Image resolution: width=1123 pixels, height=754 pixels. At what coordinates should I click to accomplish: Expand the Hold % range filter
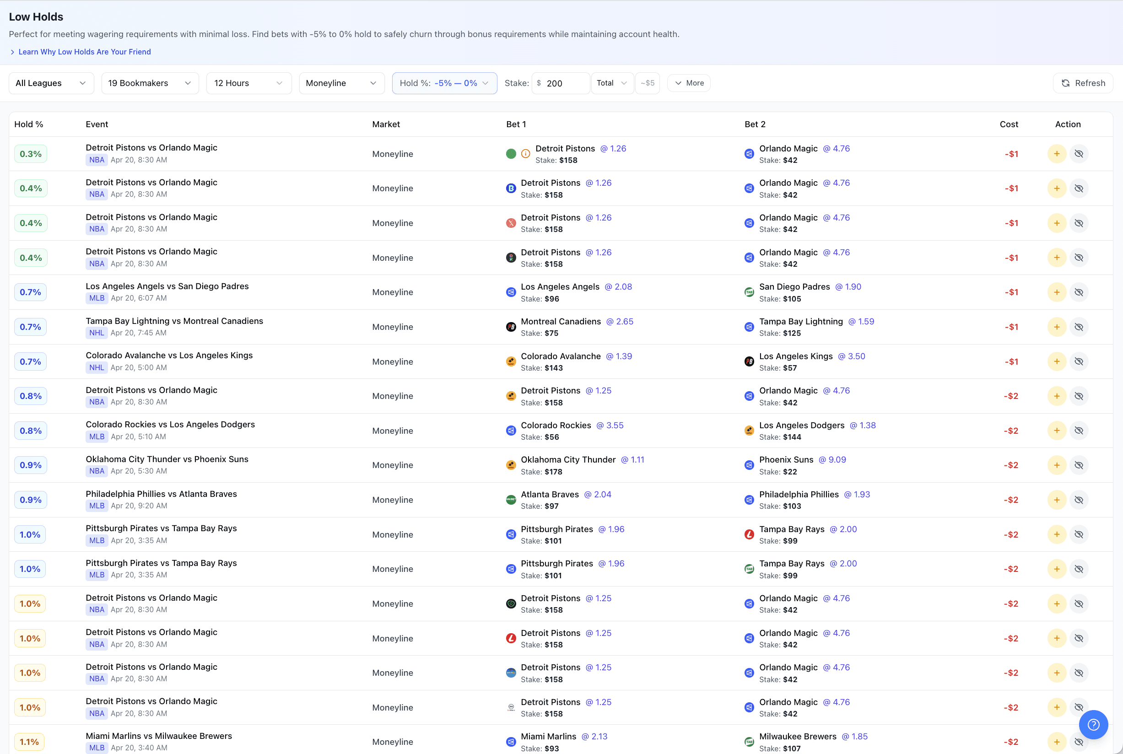pyautogui.click(x=444, y=83)
